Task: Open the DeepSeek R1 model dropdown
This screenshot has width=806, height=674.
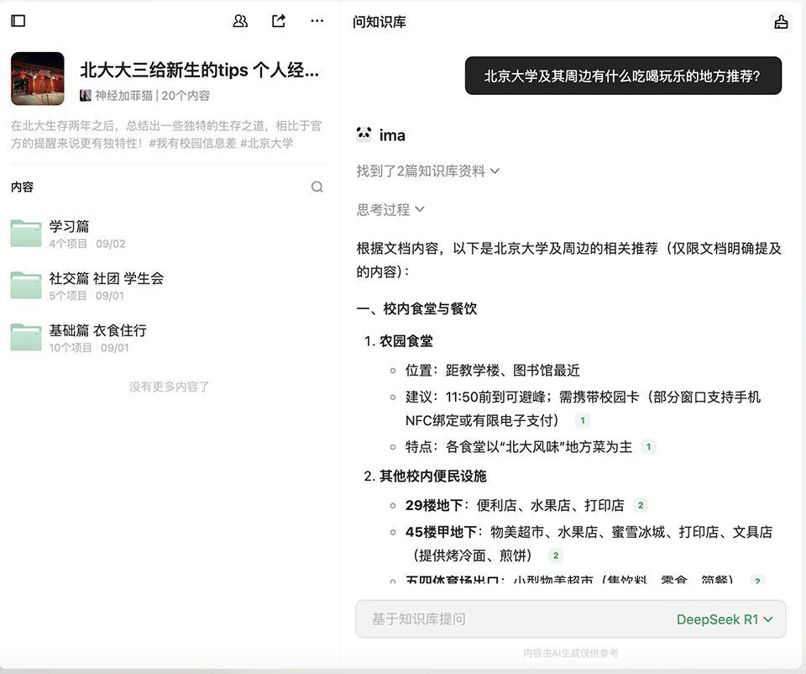Action: (x=725, y=619)
